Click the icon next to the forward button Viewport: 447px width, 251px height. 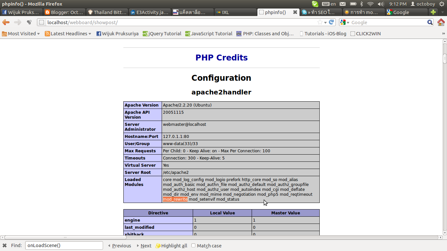pyautogui.click(x=29, y=22)
